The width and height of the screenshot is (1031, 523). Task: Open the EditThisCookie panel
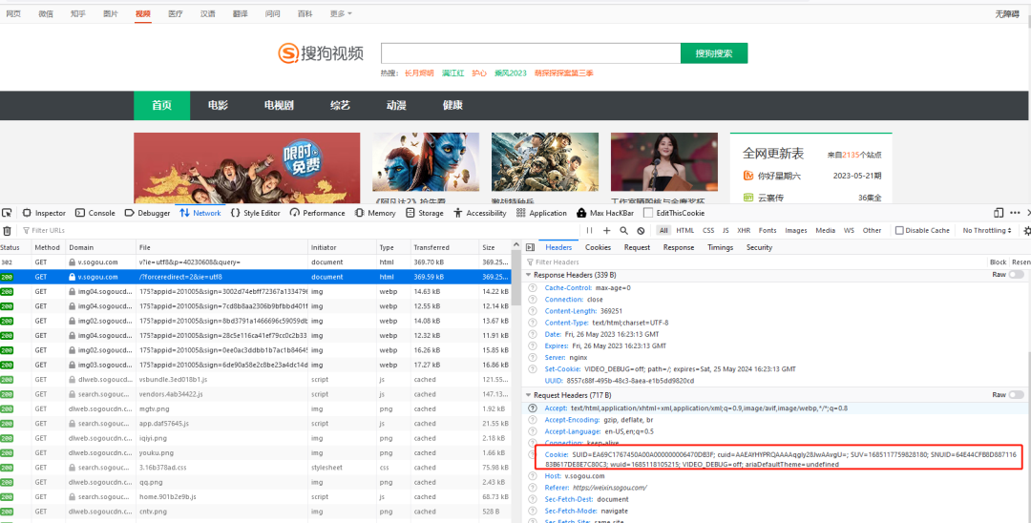(x=674, y=213)
